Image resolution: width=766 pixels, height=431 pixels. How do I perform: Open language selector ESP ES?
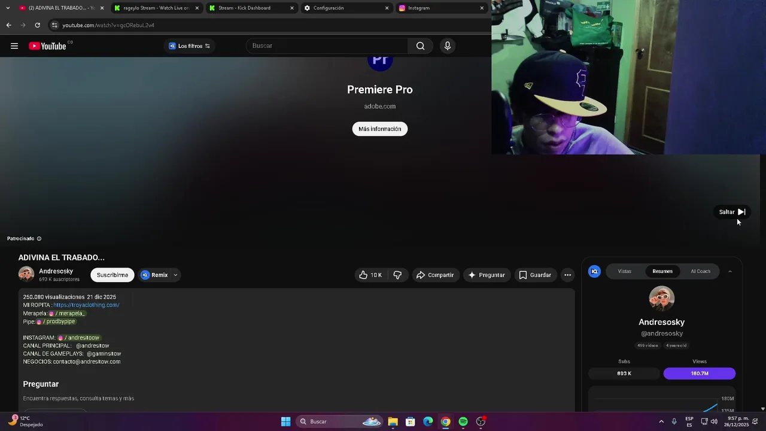689,421
